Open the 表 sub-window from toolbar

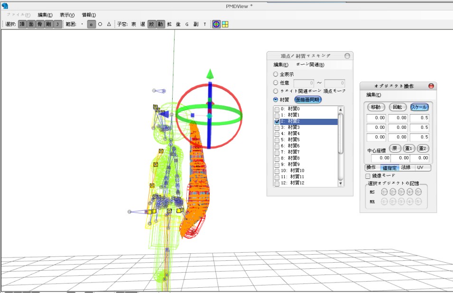pos(134,24)
